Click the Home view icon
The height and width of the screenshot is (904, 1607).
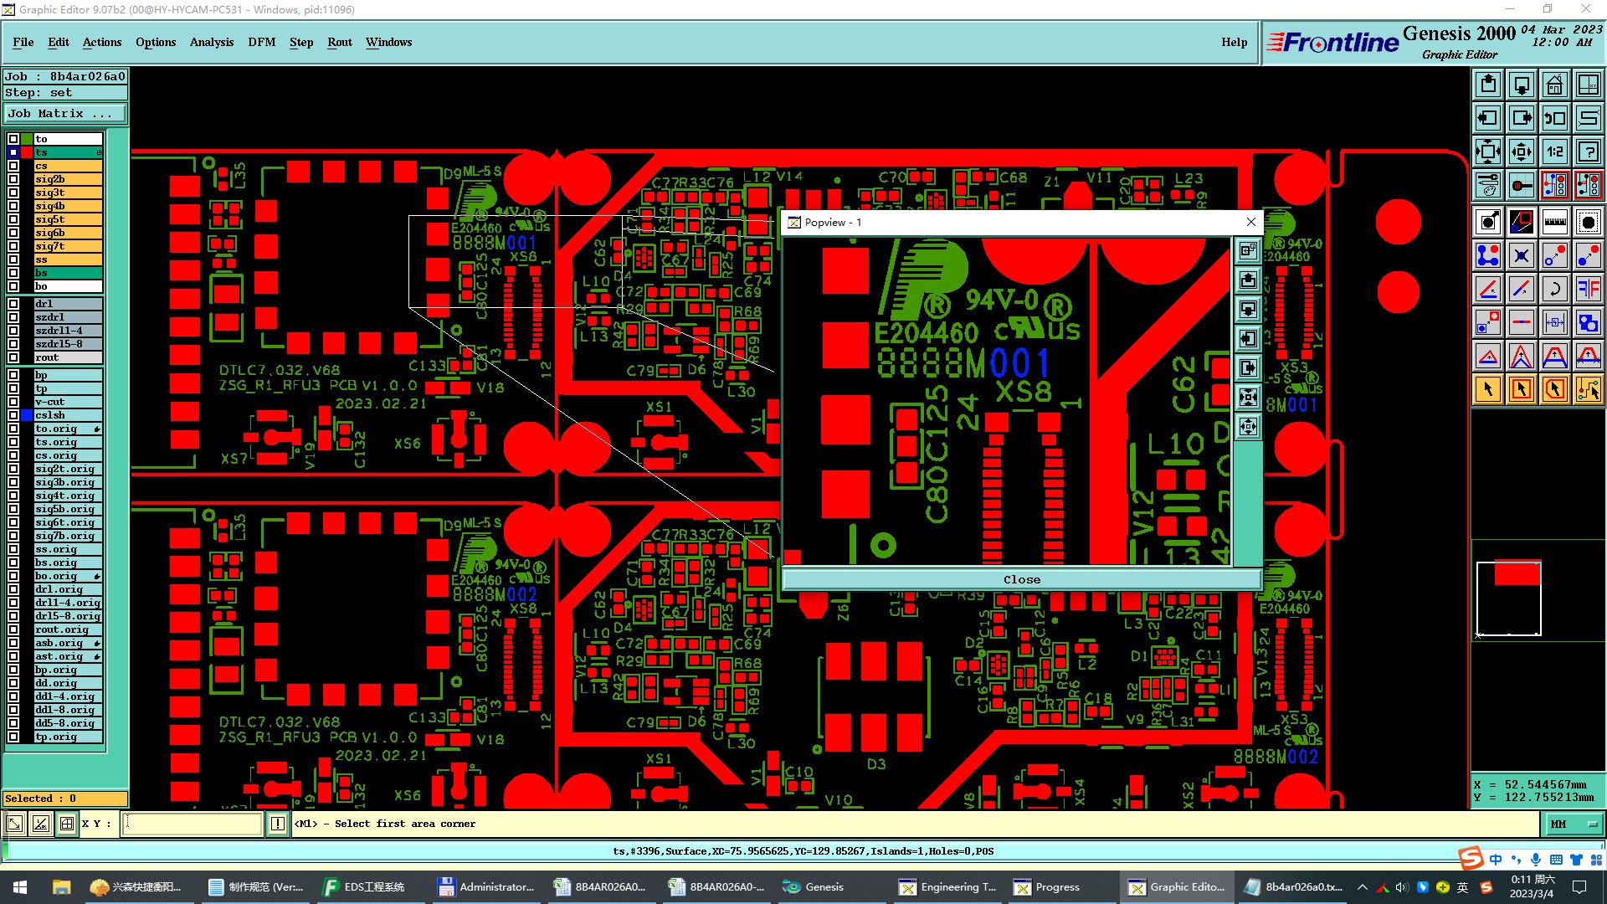1554,85
